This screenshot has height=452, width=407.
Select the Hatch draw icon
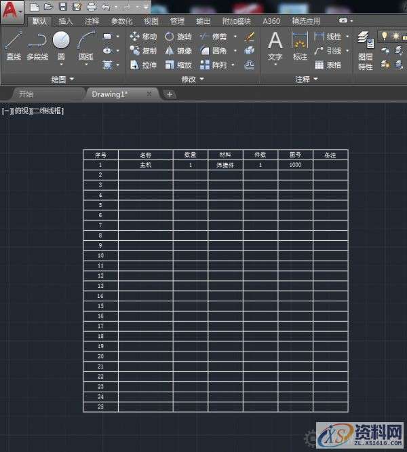pos(107,65)
